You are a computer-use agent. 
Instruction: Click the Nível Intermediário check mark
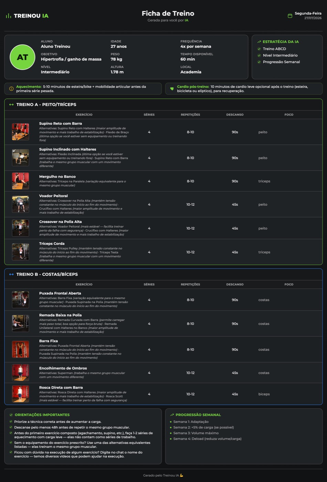pyautogui.click(x=259, y=55)
